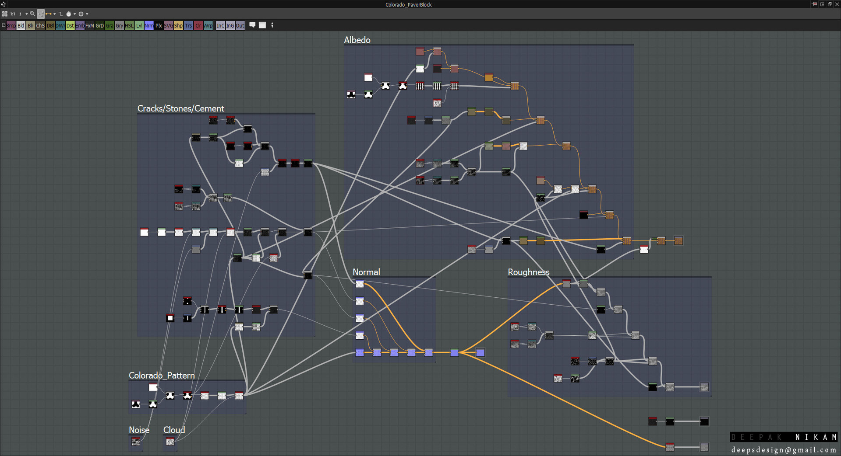Click the graph settings gear icon

(x=81, y=14)
